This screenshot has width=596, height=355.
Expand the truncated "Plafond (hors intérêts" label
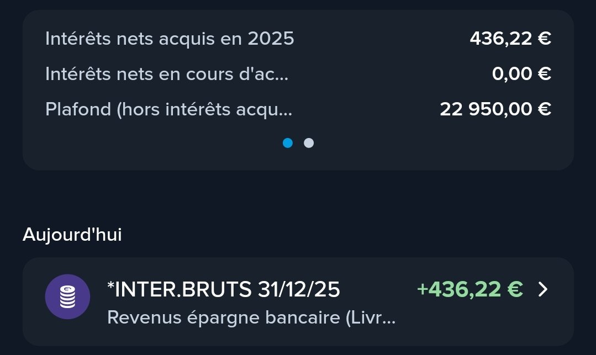pyautogui.click(x=169, y=109)
